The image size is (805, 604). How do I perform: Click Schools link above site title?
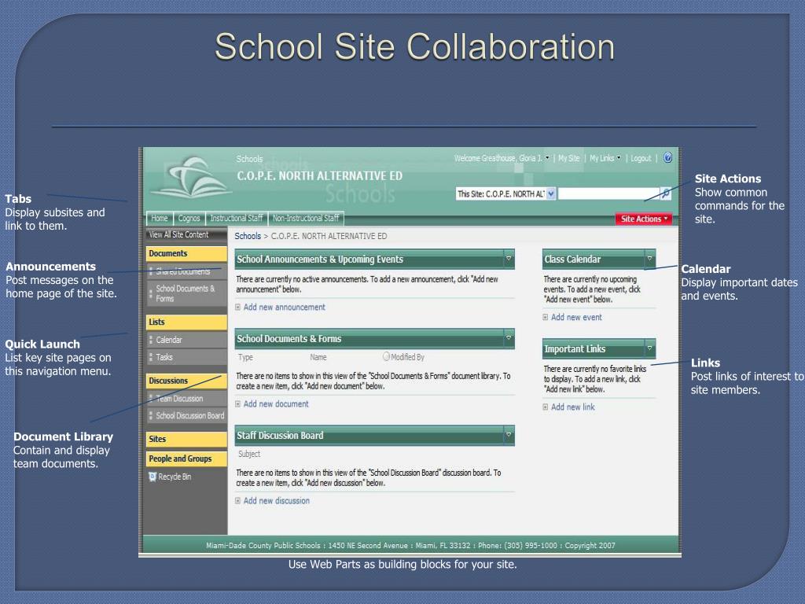click(x=249, y=159)
